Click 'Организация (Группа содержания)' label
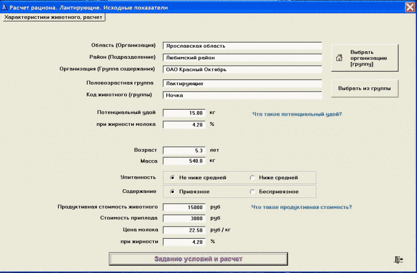417x273 pixels. pos(107,69)
